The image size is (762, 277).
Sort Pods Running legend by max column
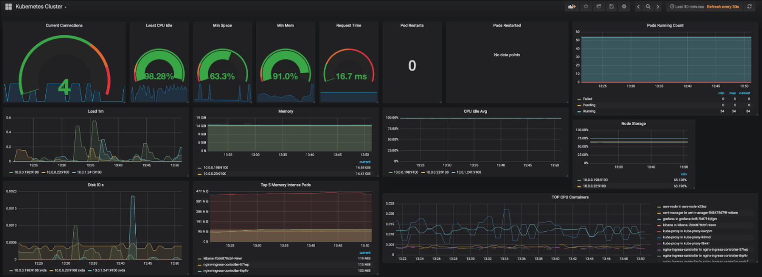coord(732,93)
